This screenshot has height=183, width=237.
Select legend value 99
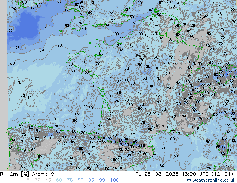pos(102,180)
